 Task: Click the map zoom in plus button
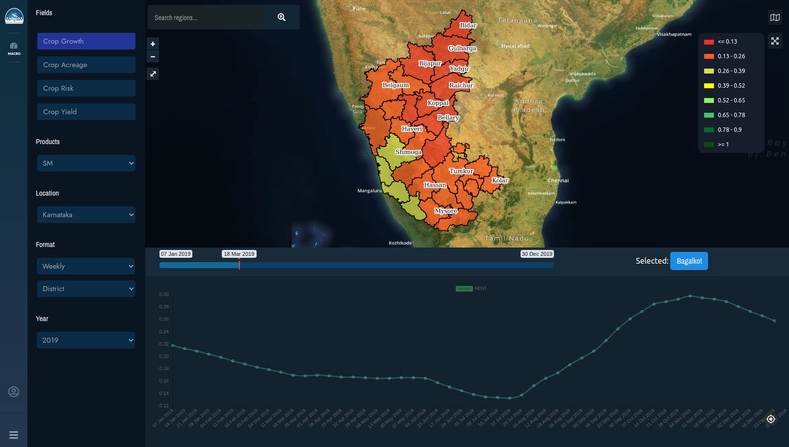pyautogui.click(x=153, y=44)
